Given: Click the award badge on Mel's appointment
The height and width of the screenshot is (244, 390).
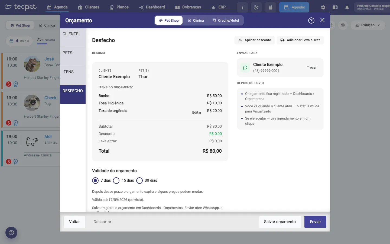Looking at the screenshot, I should click(x=16, y=162).
